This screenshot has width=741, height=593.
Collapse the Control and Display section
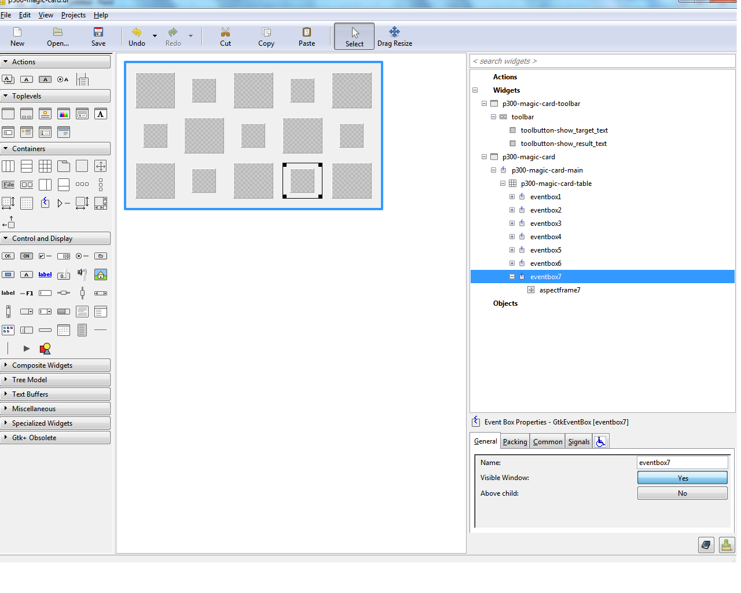[56, 239]
